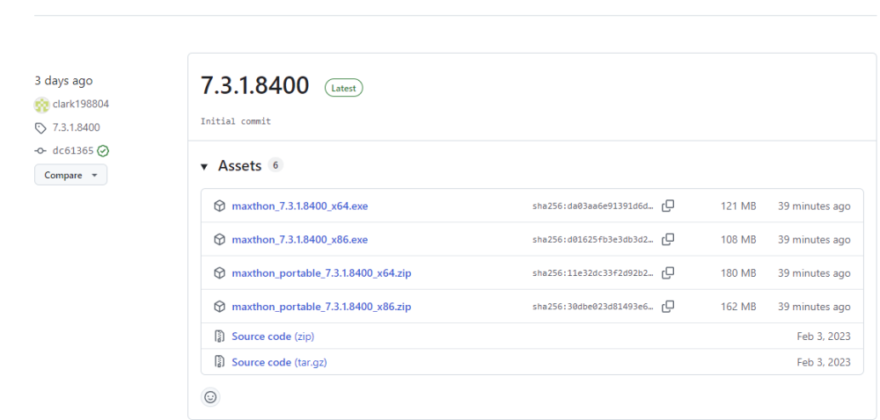Download Source code (tar.gz)
Screen dimensions: 880x420
click(279, 362)
